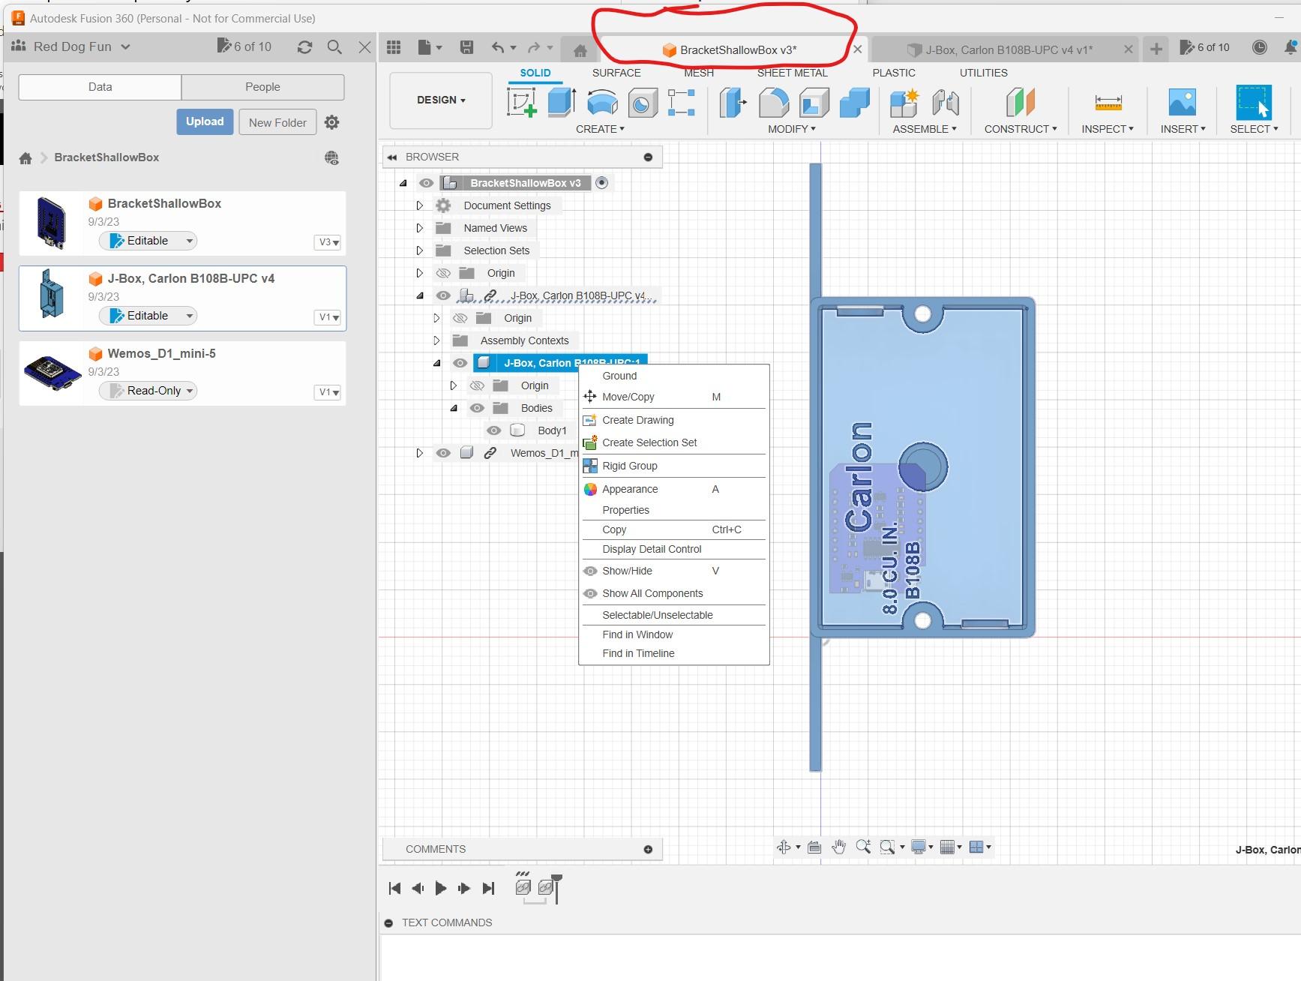This screenshot has width=1301, height=981.
Task: Play the timeline
Action: (x=441, y=888)
